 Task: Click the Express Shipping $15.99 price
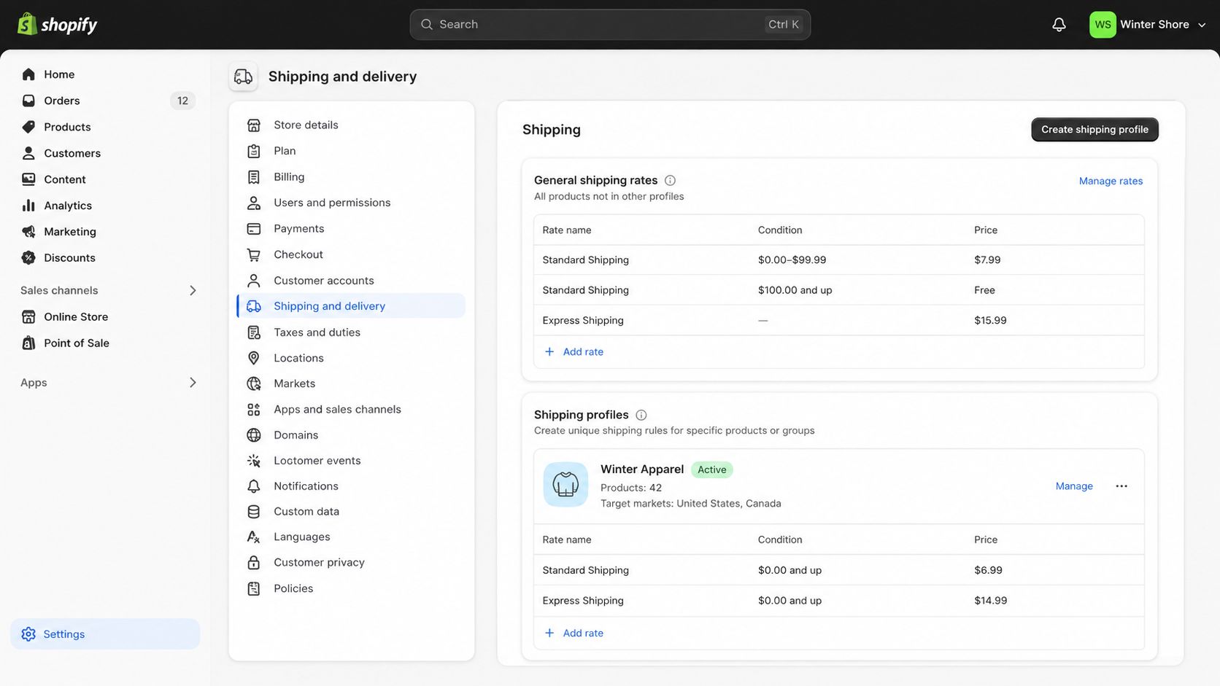pos(990,320)
